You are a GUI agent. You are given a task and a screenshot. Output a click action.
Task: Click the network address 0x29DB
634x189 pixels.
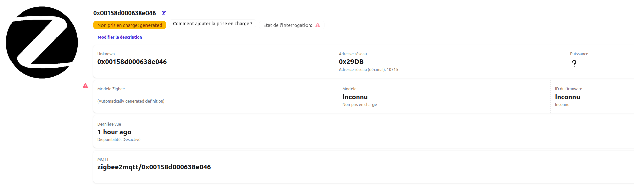coord(351,62)
